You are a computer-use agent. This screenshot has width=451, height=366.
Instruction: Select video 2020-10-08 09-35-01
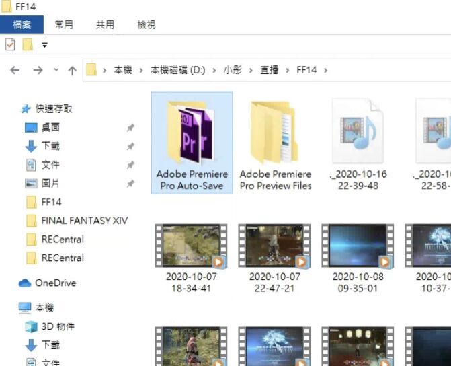[358, 258]
